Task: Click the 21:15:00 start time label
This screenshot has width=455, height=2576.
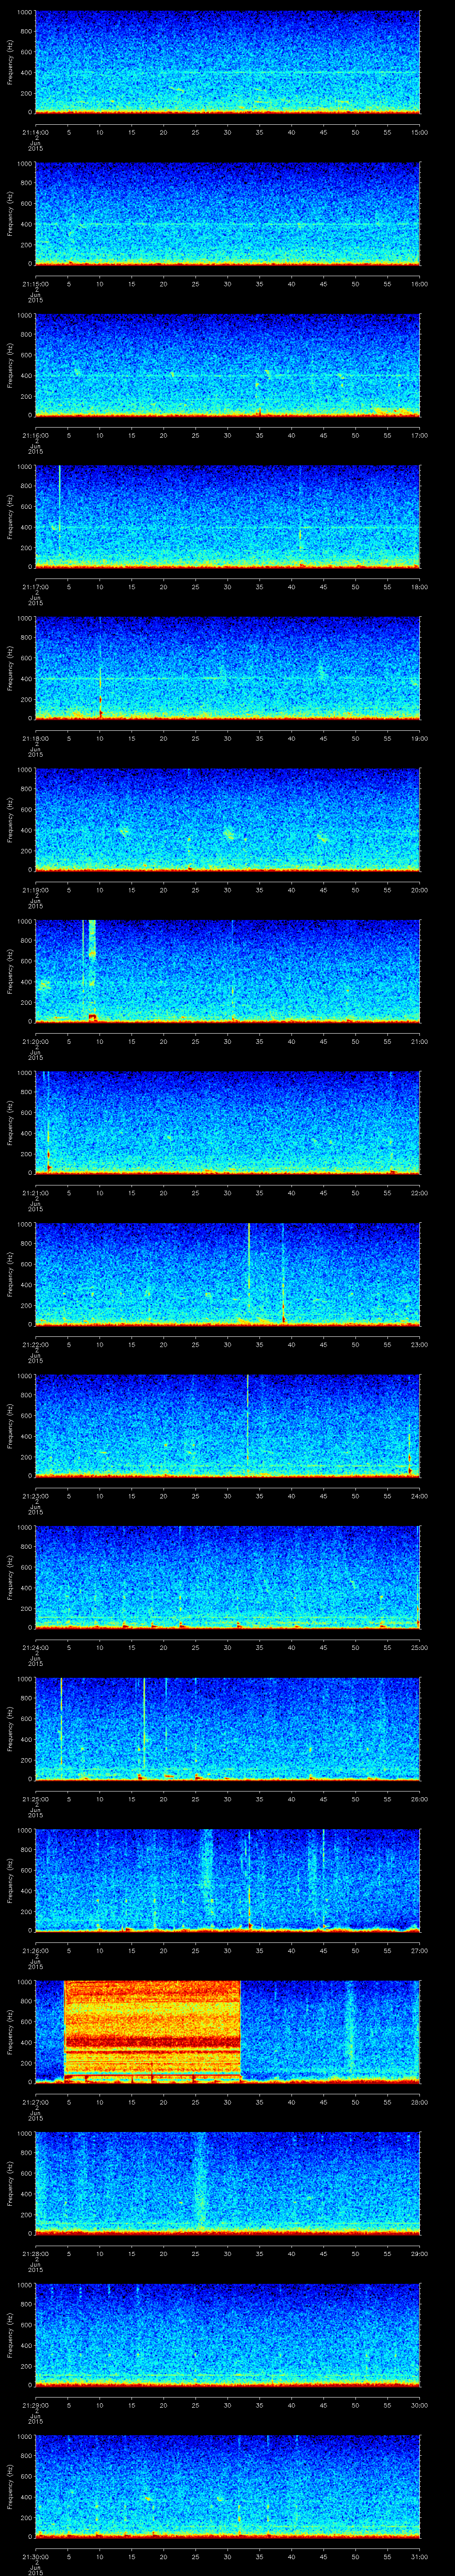Action: tap(35, 284)
